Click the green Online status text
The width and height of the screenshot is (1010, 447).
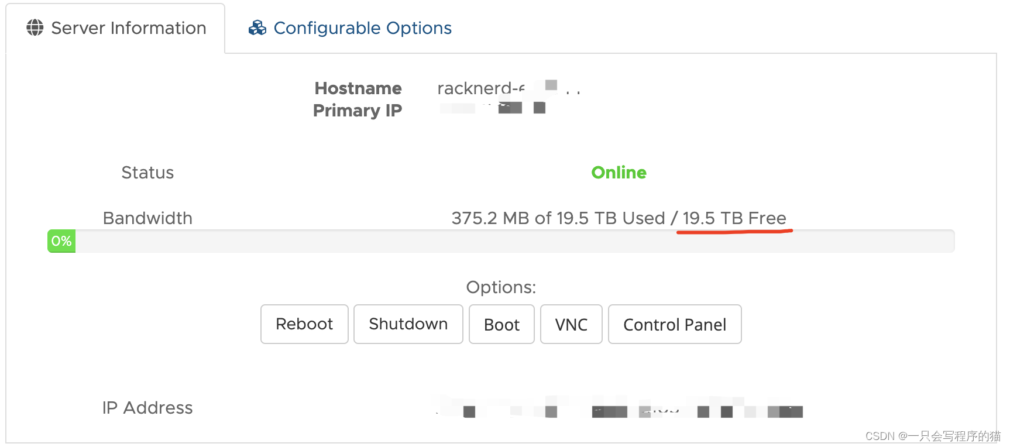619,173
